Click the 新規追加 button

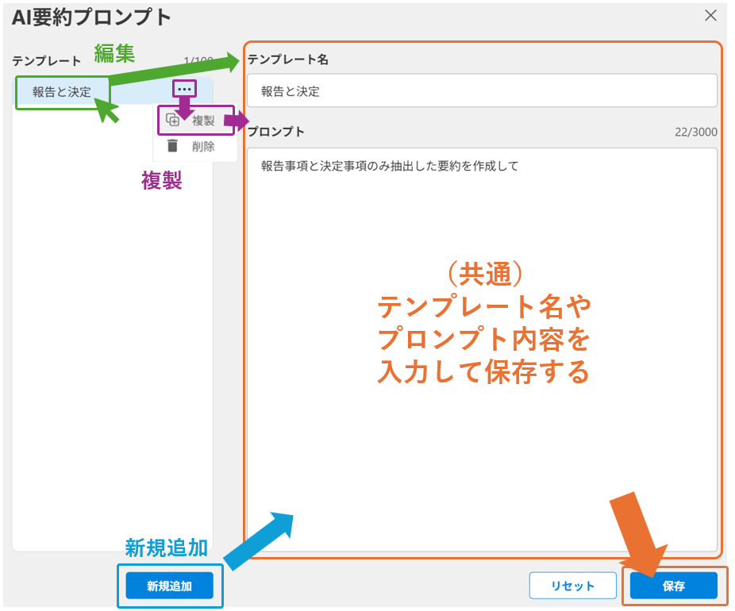click(170, 586)
